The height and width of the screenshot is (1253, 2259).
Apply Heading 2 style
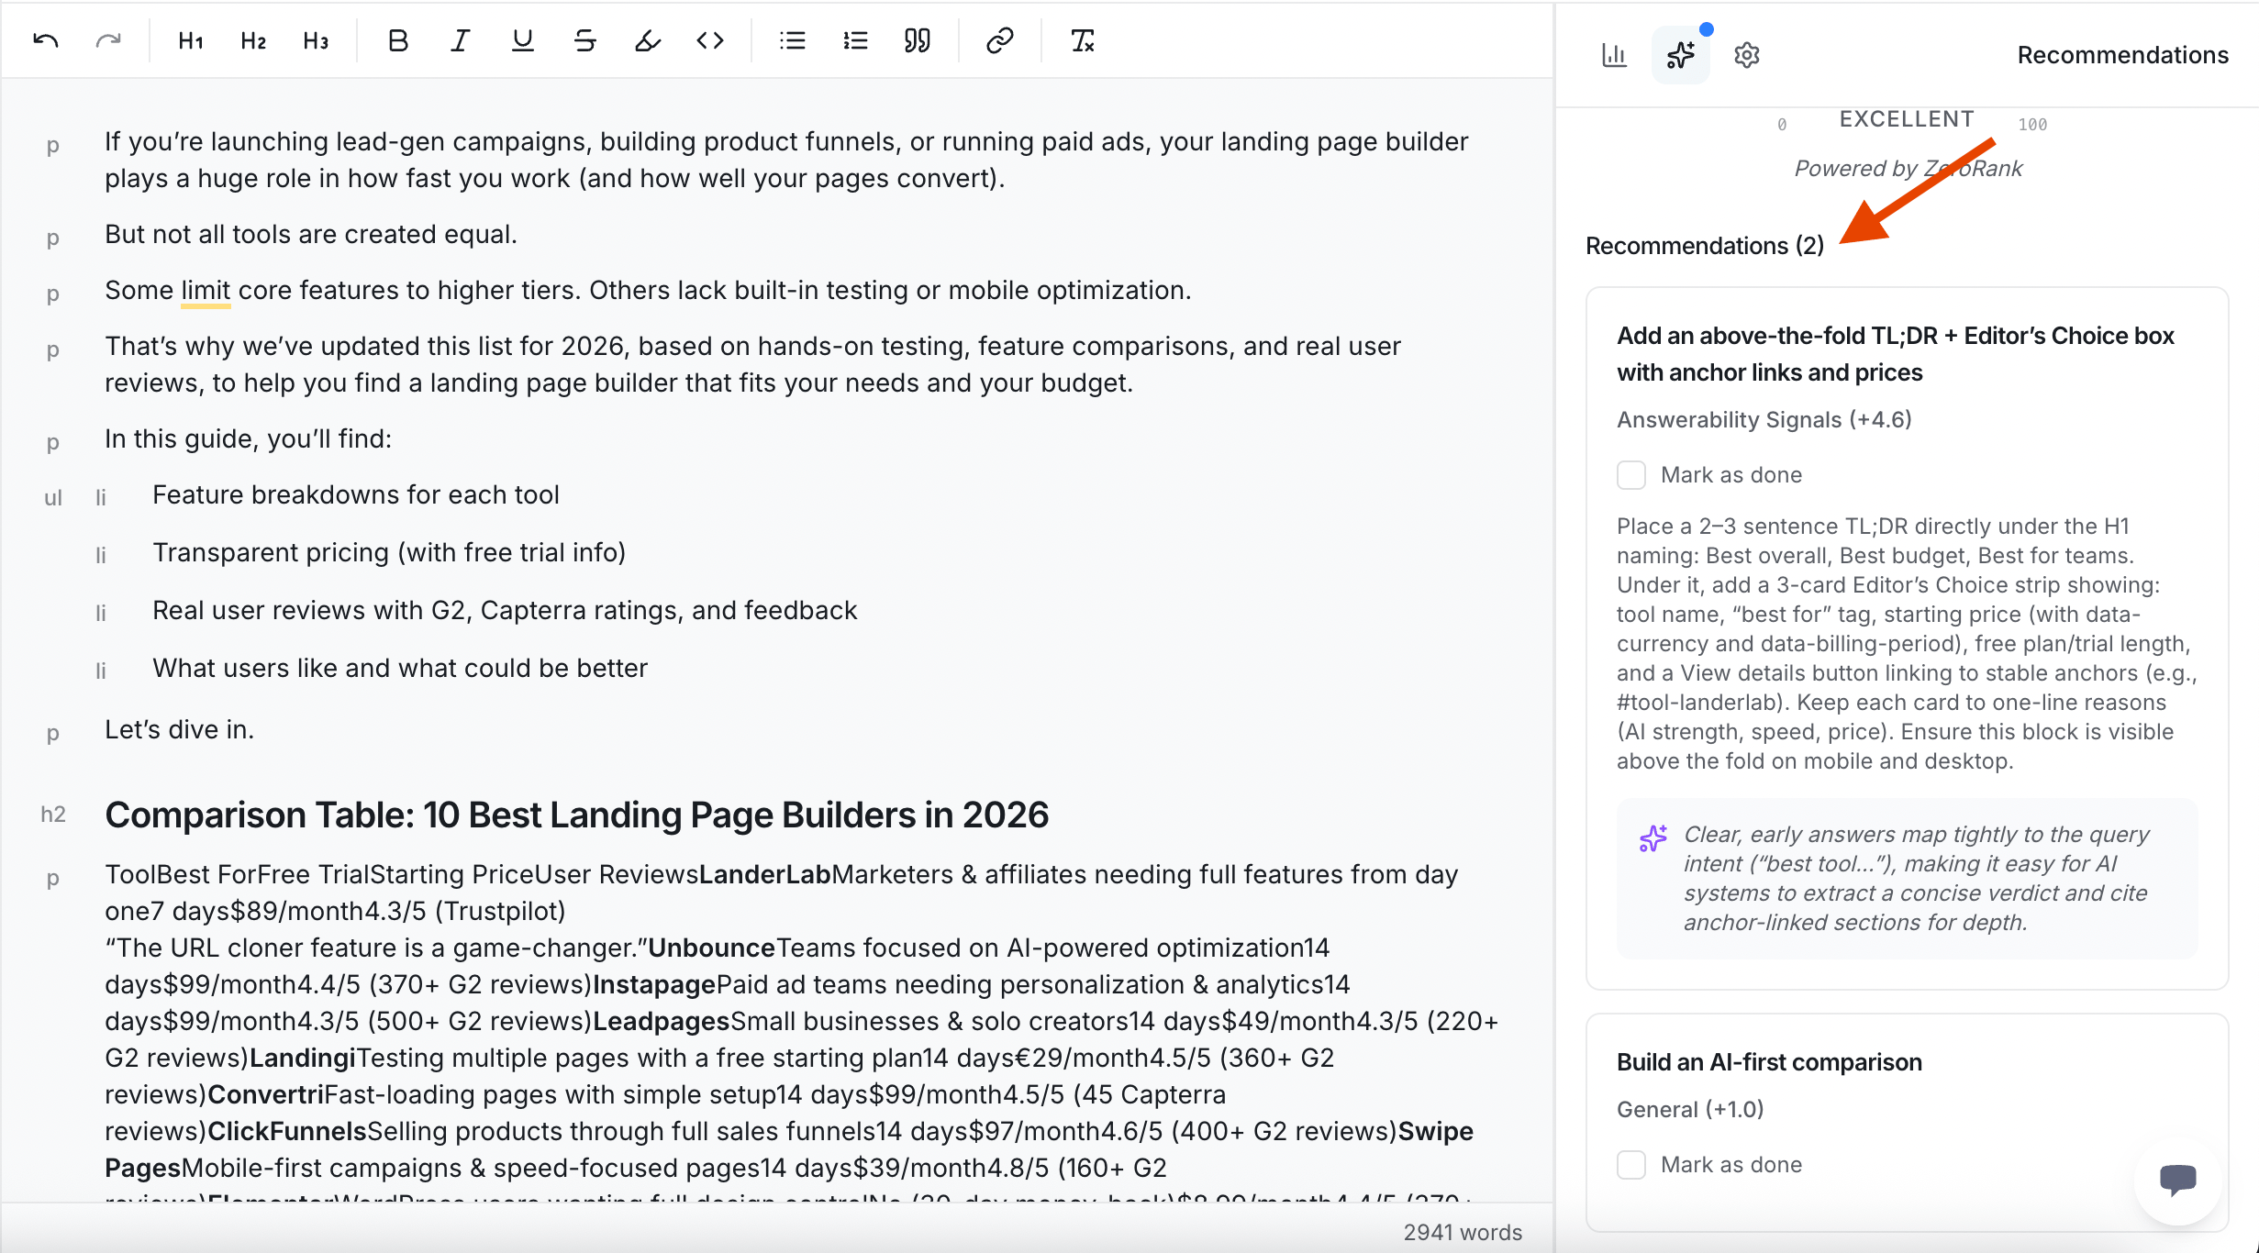click(x=253, y=41)
